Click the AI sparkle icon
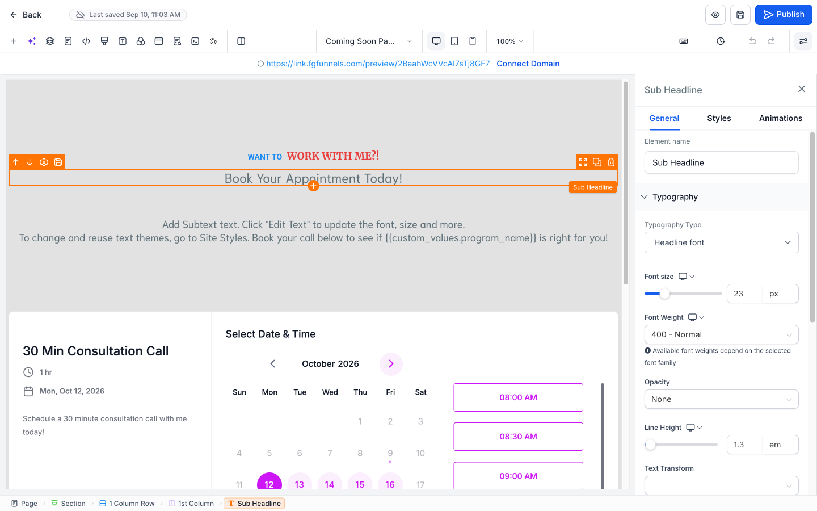 click(x=32, y=41)
